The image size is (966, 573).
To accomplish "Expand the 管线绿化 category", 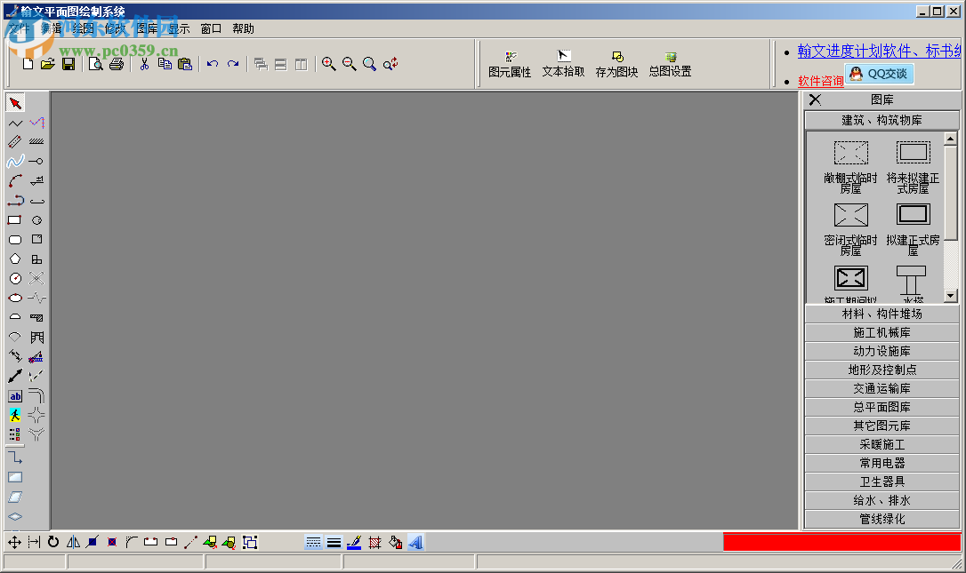I will [881, 519].
